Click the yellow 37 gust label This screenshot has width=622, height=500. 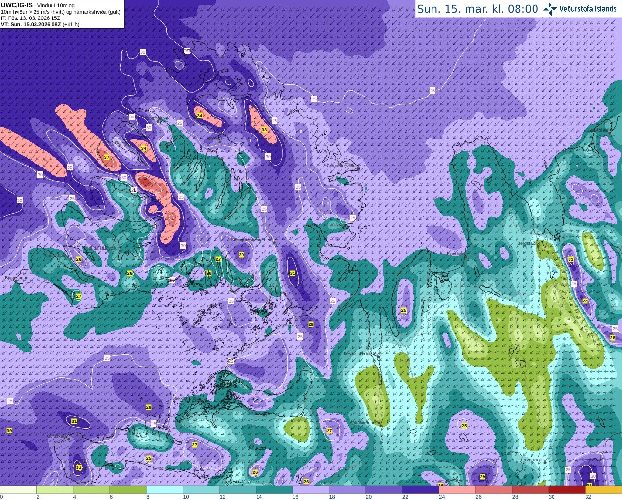point(107,158)
